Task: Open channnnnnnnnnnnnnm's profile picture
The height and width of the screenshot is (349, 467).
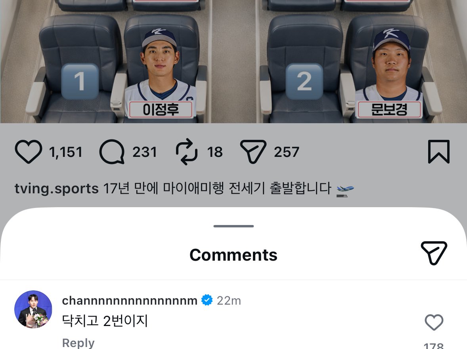Action: pyautogui.click(x=33, y=309)
